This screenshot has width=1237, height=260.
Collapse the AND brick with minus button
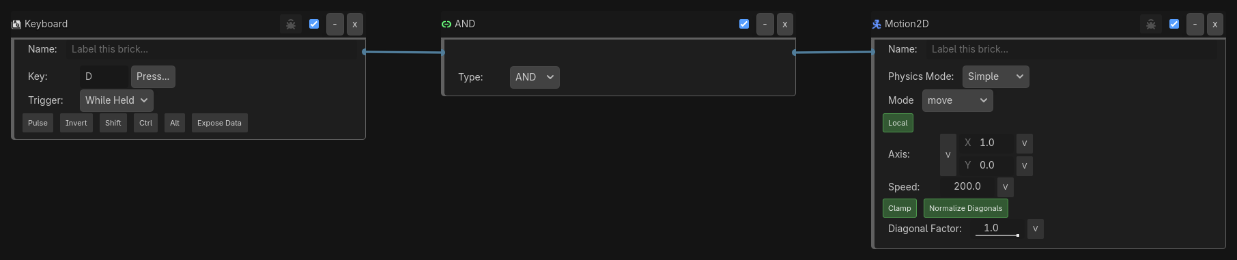click(765, 24)
